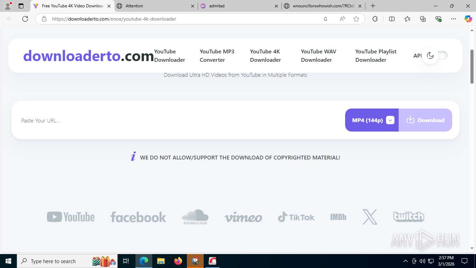
Task: Select the Free YouTube 4K Video Downloader tab
Action: tap(72, 6)
